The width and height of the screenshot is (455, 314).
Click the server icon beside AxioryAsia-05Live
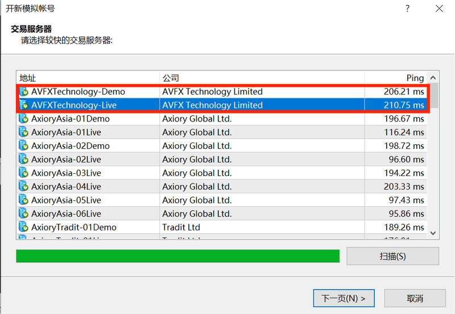coord(23,200)
